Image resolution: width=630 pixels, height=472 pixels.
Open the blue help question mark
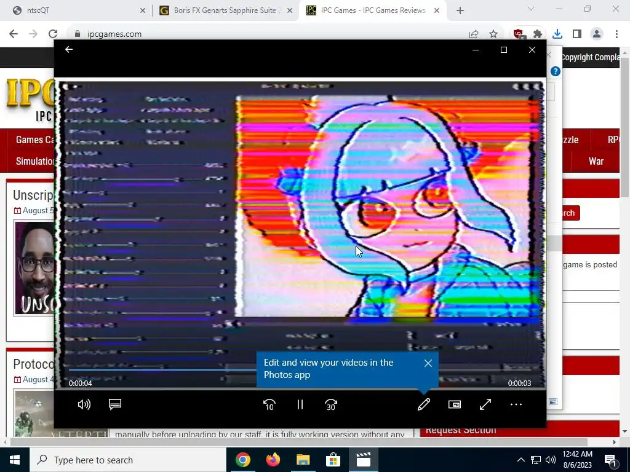(x=556, y=71)
